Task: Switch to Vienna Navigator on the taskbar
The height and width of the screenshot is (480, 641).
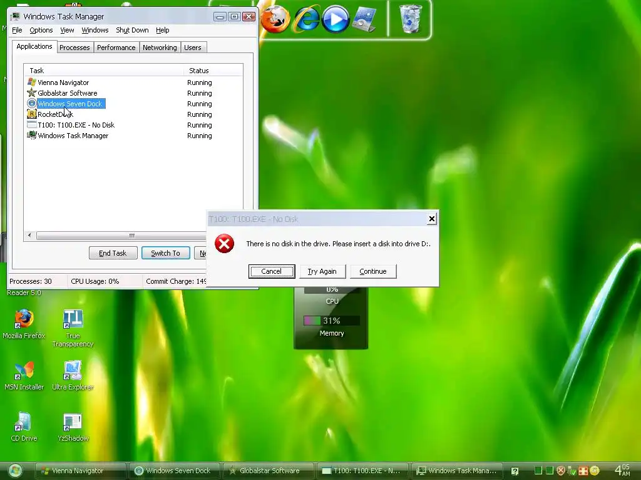Action: tap(80, 471)
